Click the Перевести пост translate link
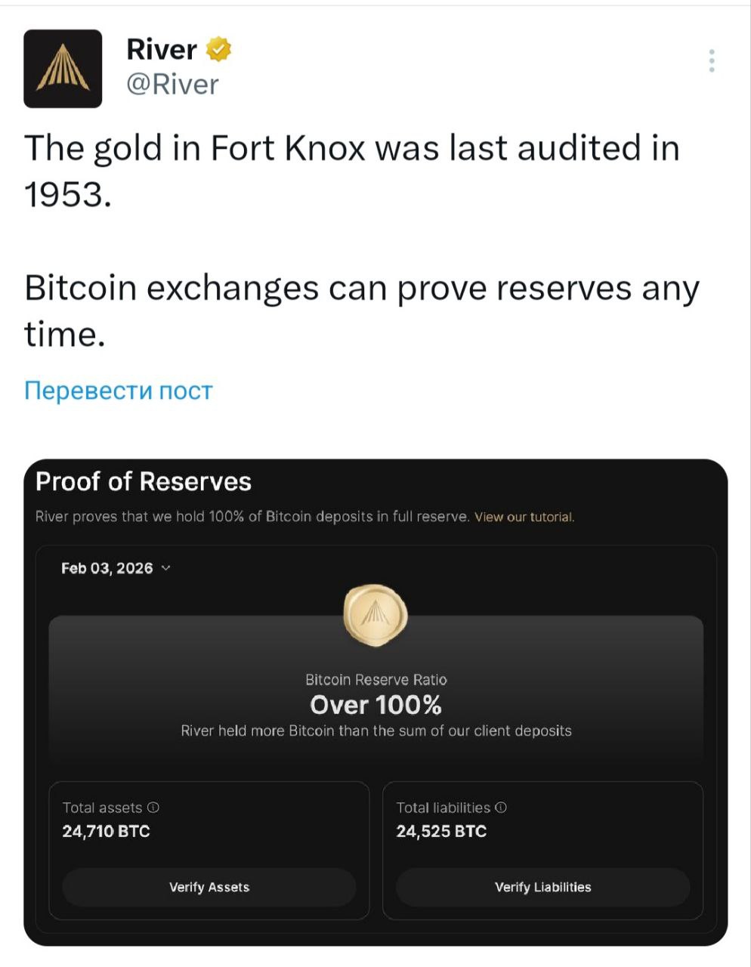Viewport: 751px width, 967px height. coord(119,391)
